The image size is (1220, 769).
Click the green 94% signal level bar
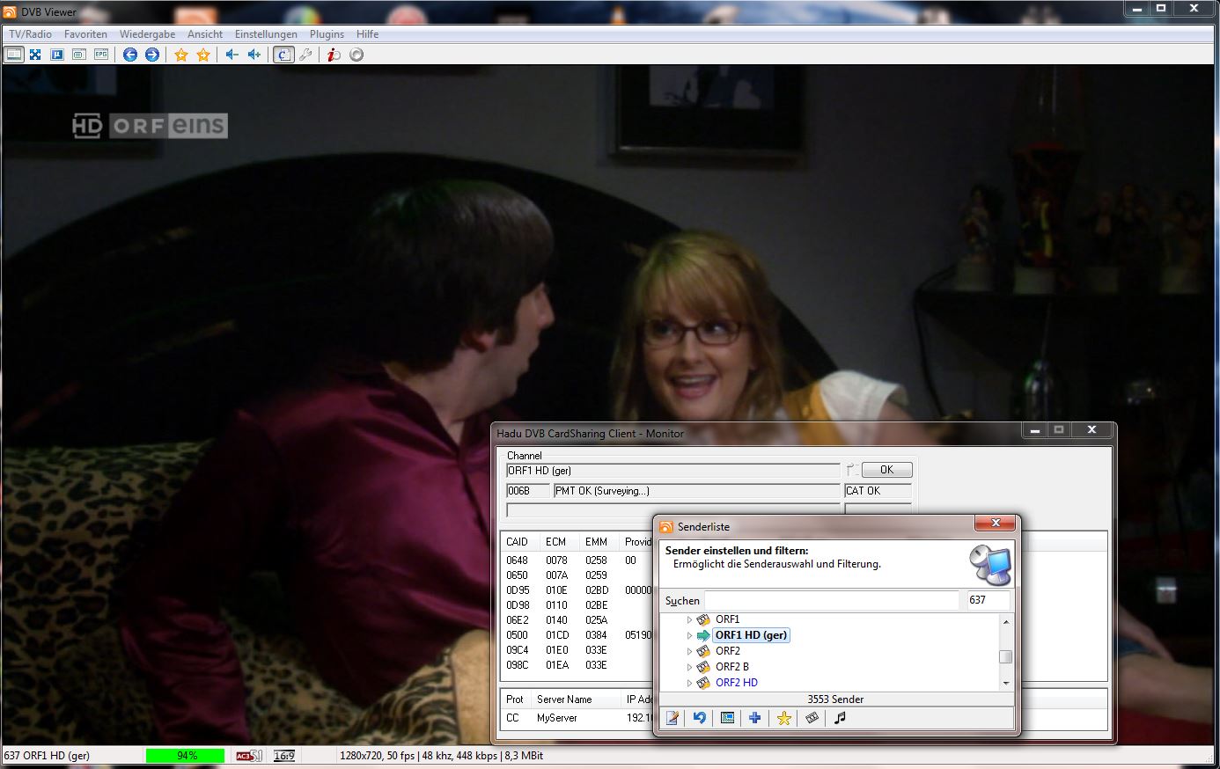186,756
